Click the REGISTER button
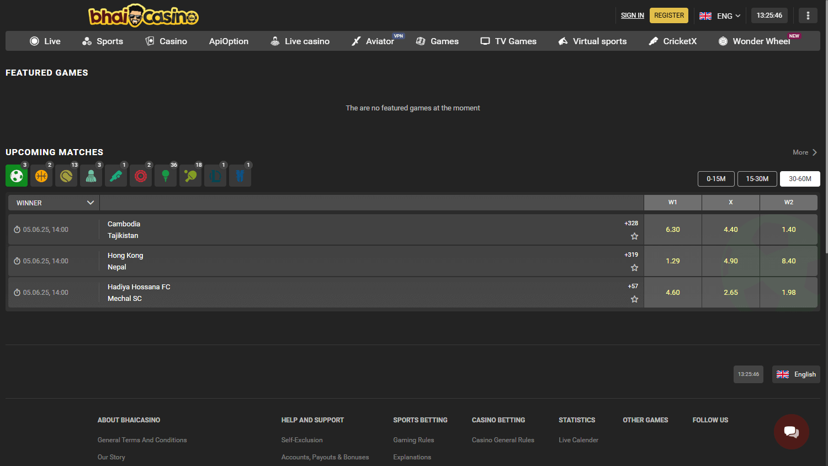Screen dimensions: 828x466 click(x=668, y=15)
